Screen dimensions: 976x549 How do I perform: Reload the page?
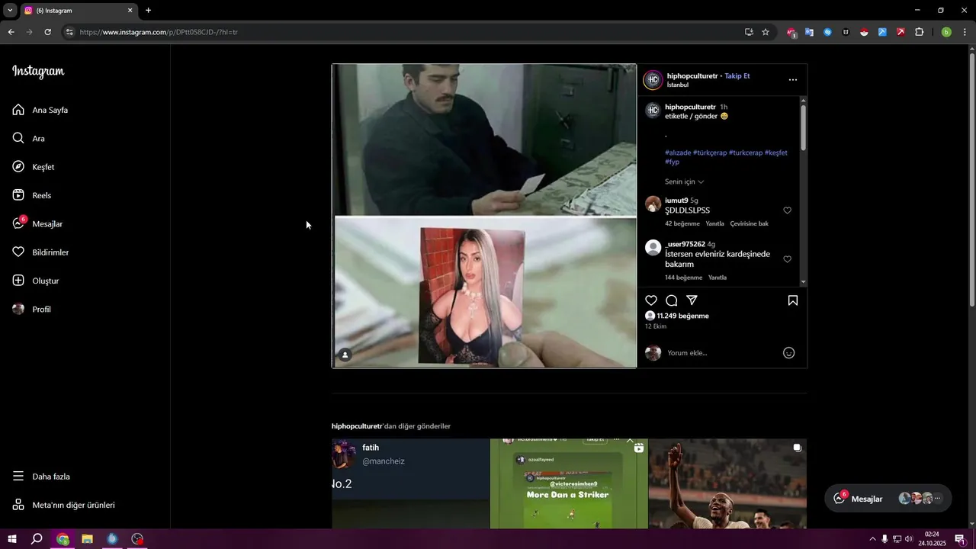(47, 32)
